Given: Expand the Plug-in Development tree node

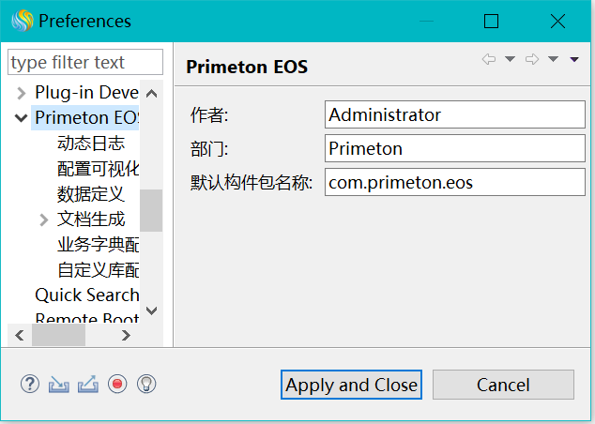Looking at the screenshot, I should [x=21, y=93].
